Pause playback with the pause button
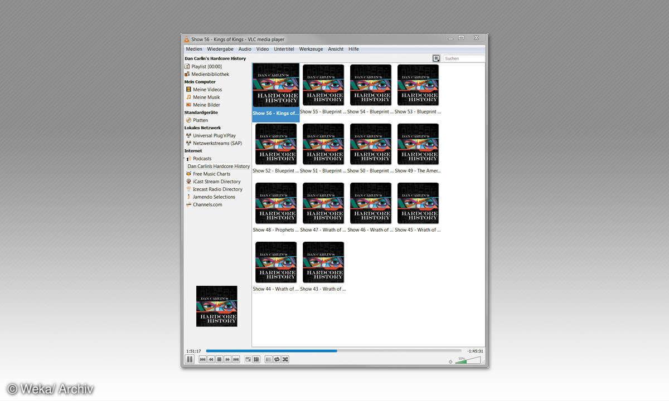 (190, 359)
